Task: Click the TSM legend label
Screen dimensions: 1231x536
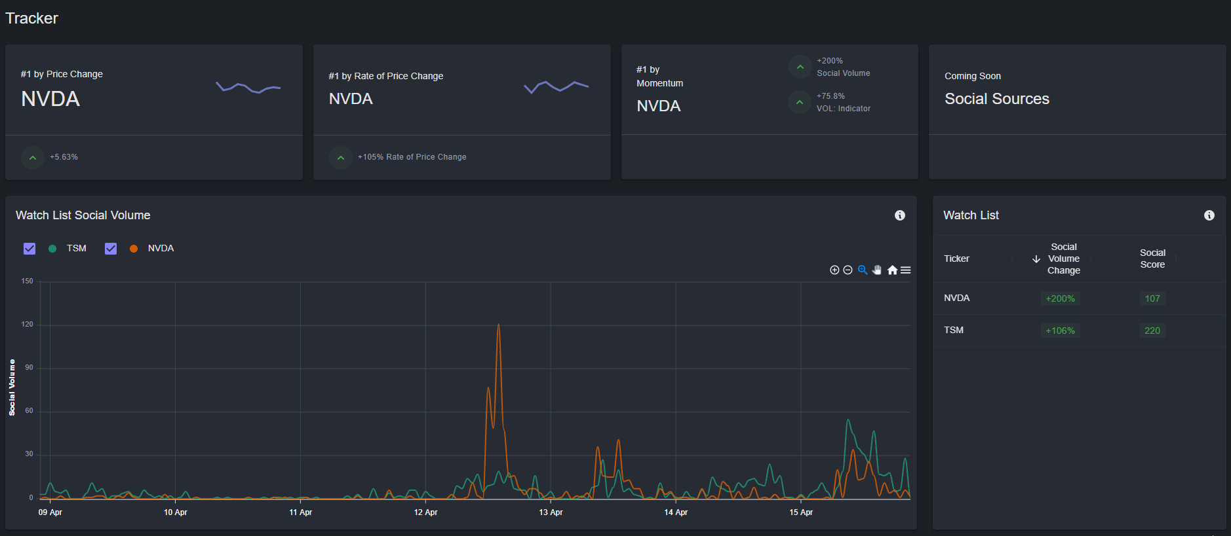Action: click(77, 249)
